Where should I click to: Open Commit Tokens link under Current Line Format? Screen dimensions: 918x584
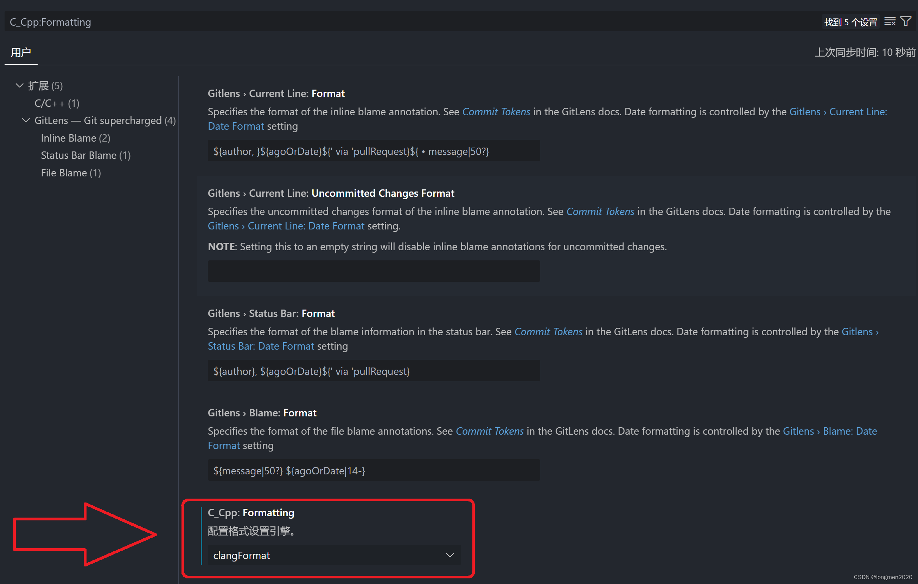pyautogui.click(x=496, y=112)
